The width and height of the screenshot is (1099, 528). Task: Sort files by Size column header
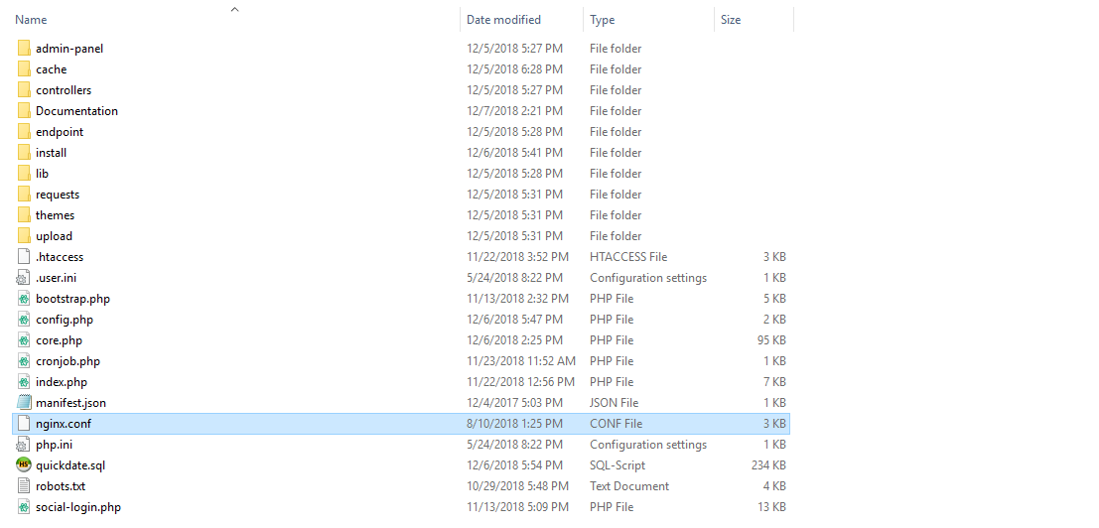pyautogui.click(x=731, y=20)
